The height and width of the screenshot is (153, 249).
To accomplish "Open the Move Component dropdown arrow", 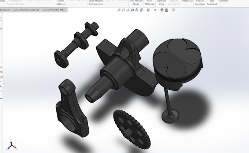I will tap(77, 5).
